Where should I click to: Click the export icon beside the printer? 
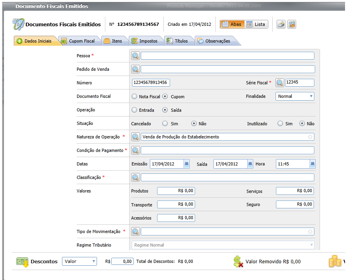click(x=292, y=24)
